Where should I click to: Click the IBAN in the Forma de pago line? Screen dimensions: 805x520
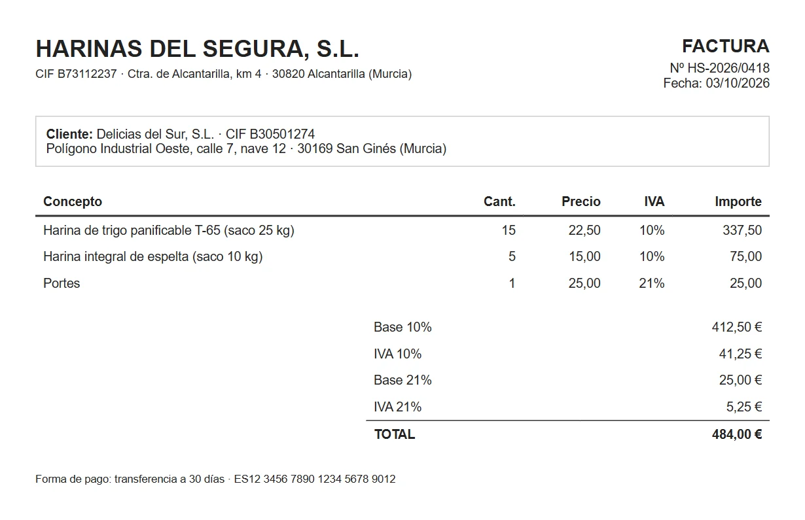tap(315, 479)
